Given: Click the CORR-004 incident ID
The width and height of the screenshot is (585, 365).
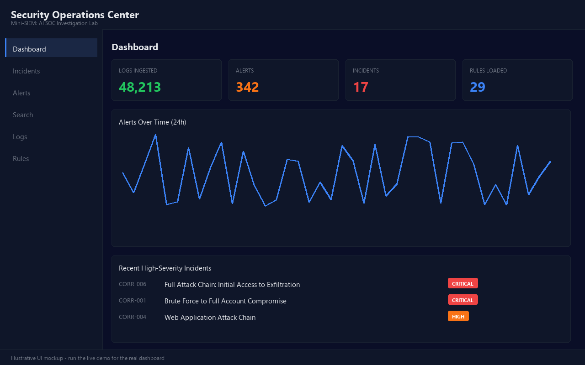Looking at the screenshot, I should pyautogui.click(x=133, y=317).
